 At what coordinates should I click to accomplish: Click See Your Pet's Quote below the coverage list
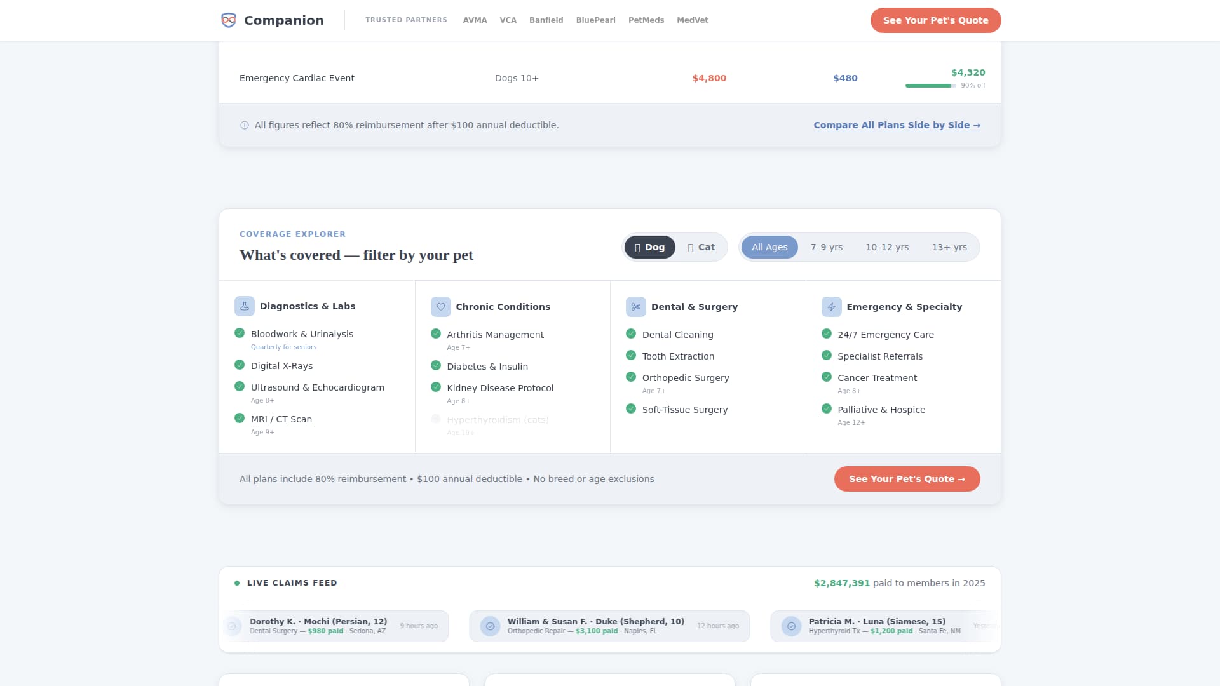tap(907, 479)
